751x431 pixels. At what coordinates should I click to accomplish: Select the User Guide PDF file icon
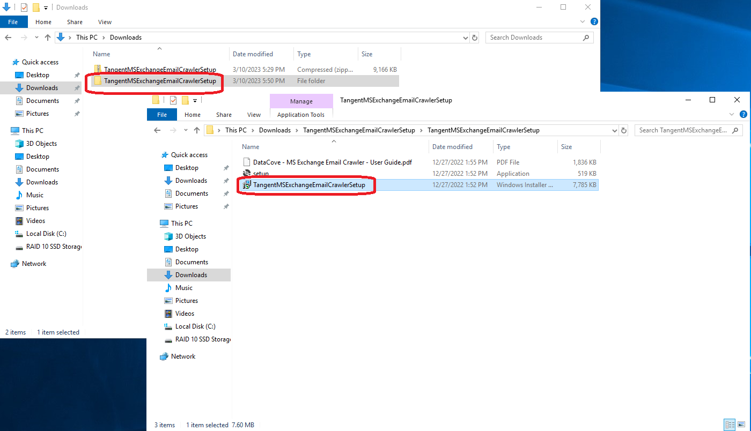(247, 162)
